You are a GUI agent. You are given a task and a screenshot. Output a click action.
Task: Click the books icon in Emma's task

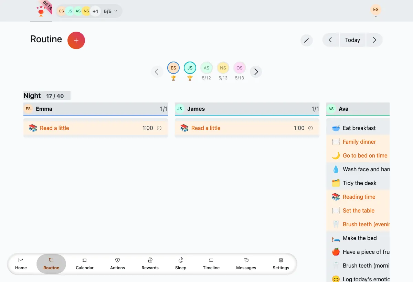click(33, 128)
